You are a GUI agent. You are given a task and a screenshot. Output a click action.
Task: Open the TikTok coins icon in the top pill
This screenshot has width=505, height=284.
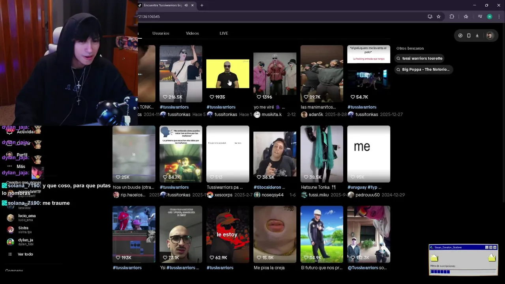[460, 35]
